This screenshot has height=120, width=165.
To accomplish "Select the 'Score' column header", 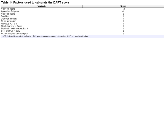I will coord(123,6).
